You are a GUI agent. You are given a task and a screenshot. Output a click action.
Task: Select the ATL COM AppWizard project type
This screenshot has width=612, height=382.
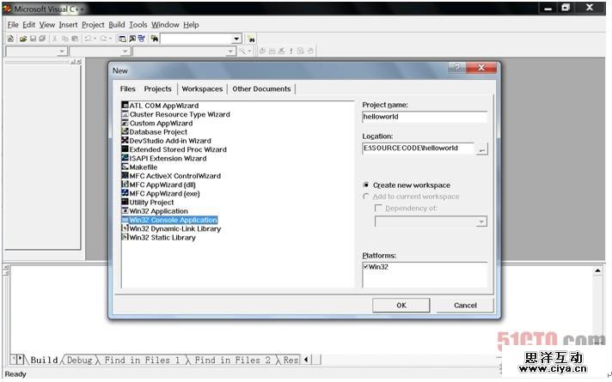163,106
